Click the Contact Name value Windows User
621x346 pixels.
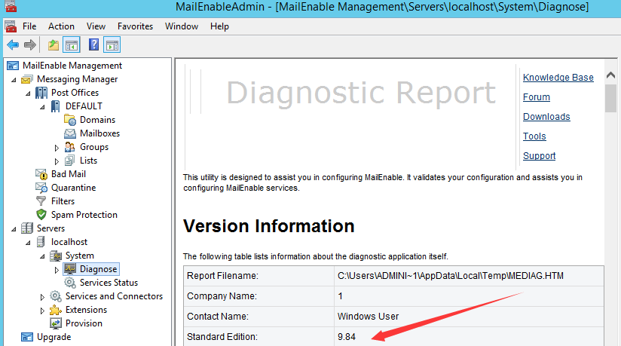tap(368, 317)
